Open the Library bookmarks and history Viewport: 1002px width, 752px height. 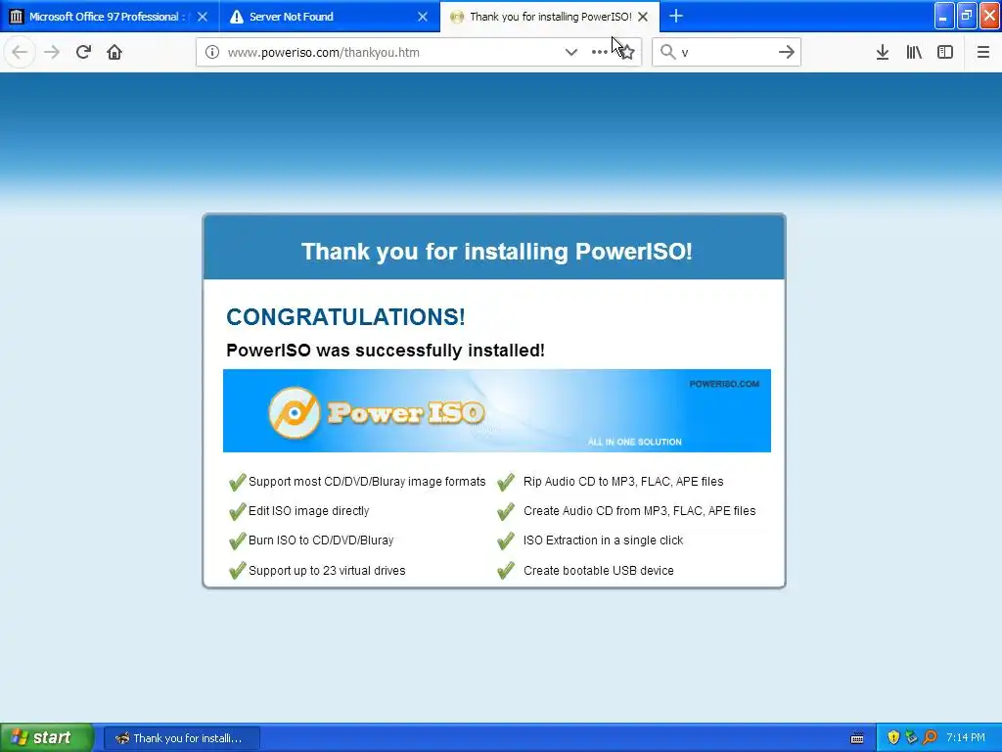pyautogui.click(x=914, y=52)
